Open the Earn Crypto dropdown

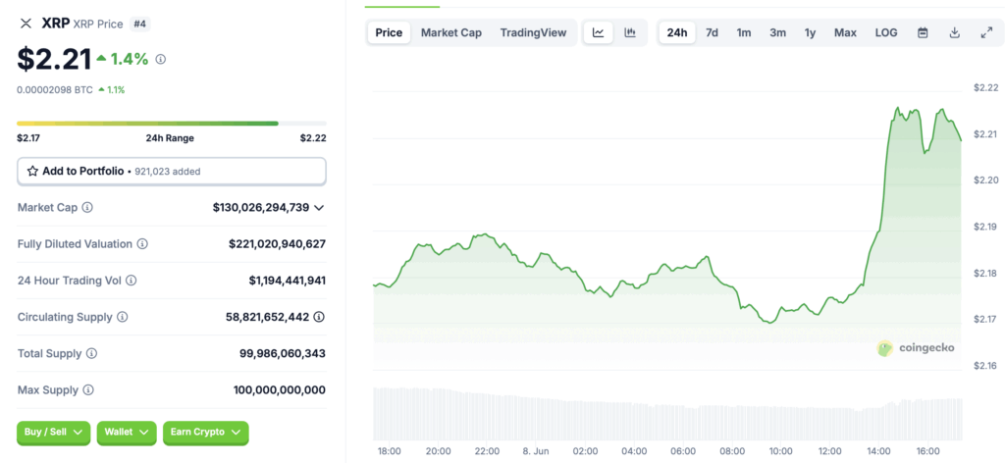coord(205,433)
